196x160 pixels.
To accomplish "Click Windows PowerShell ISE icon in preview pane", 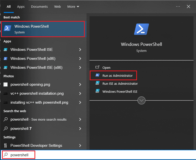I will point(97,91).
